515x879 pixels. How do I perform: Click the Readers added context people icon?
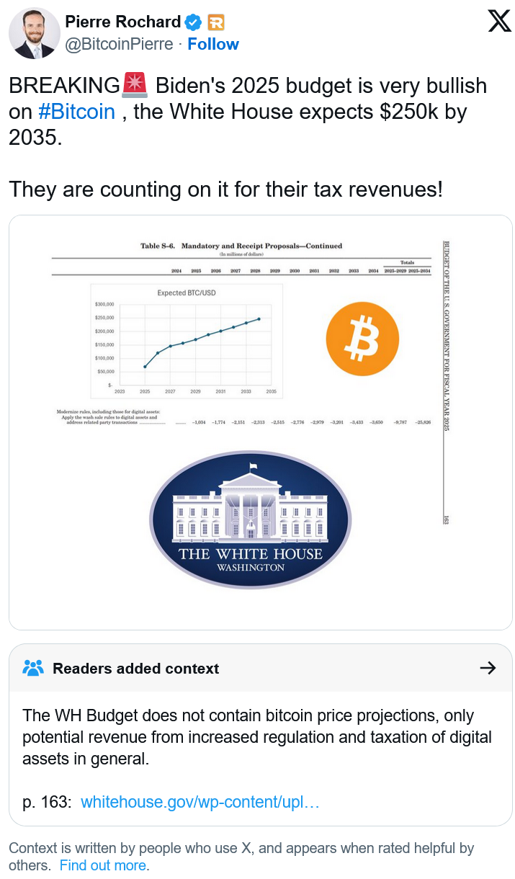(33, 668)
